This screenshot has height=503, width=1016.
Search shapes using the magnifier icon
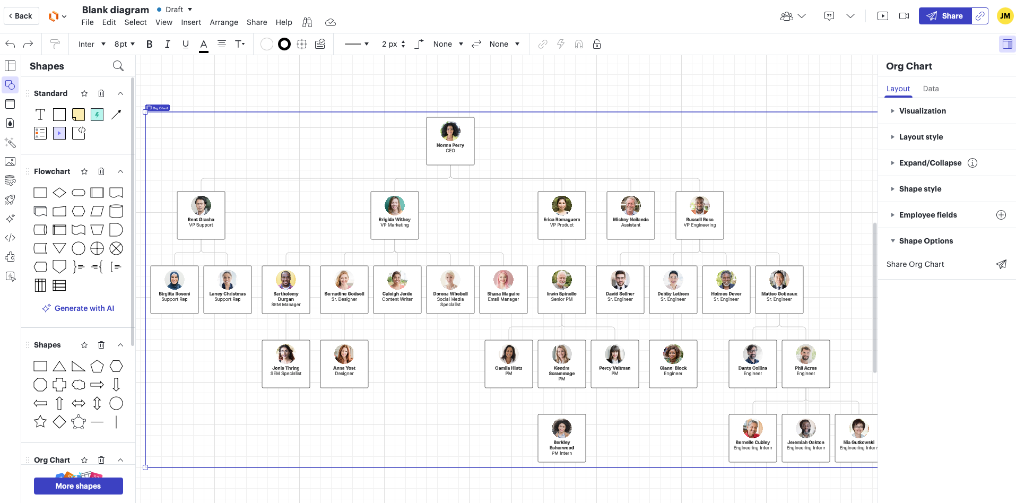tap(118, 66)
